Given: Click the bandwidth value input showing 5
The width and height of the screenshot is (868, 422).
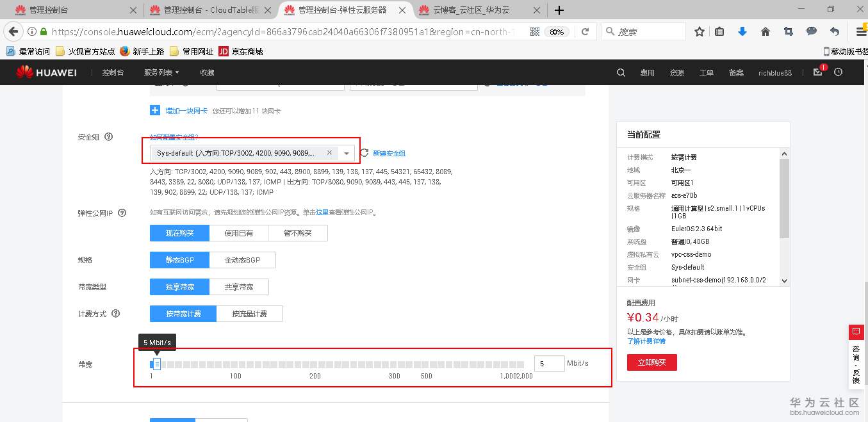Looking at the screenshot, I should click(548, 363).
